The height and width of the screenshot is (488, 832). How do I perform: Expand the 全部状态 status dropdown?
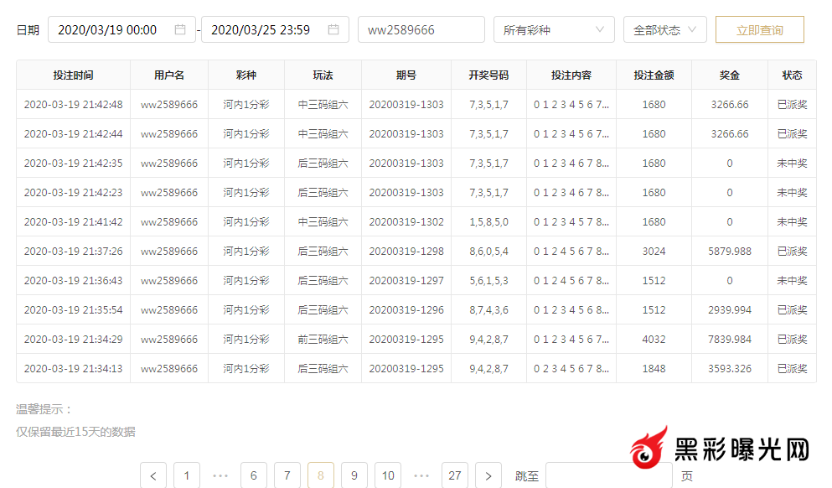664,29
